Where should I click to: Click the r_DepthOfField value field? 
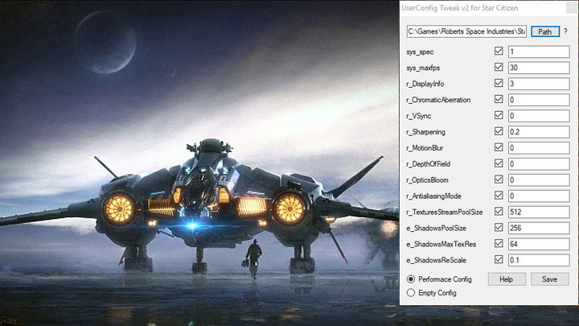click(x=539, y=163)
